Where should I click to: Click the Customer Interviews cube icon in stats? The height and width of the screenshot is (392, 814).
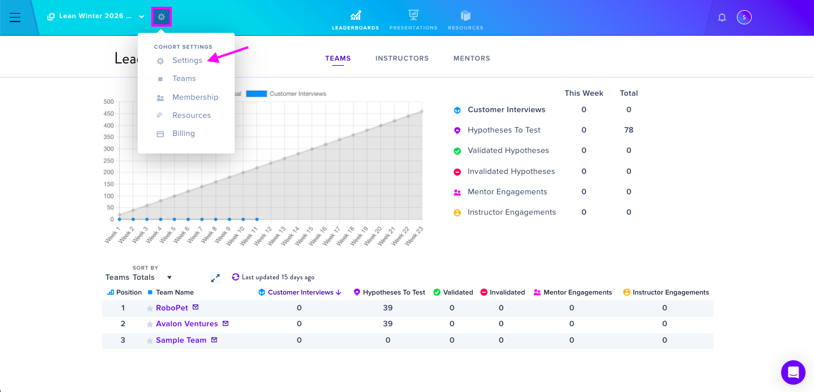click(457, 110)
